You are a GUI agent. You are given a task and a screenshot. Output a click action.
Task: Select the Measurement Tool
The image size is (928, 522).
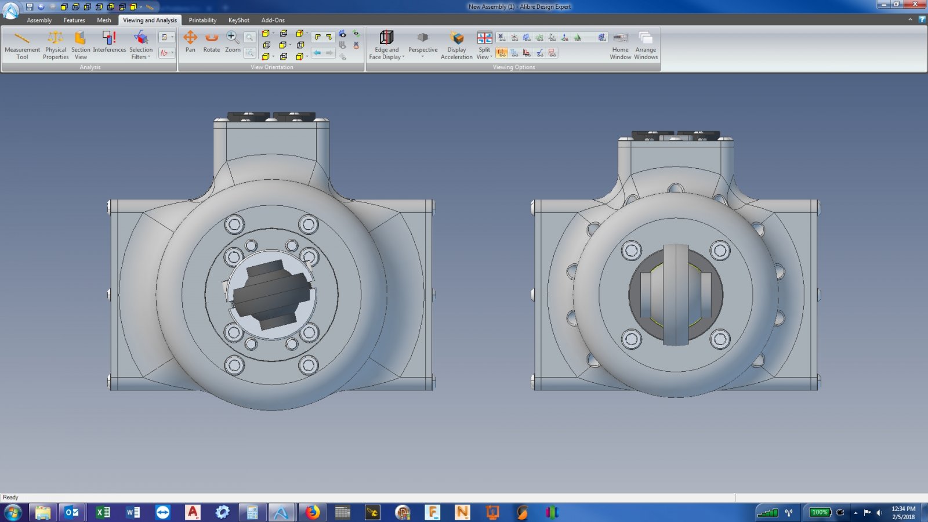pyautogui.click(x=22, y=44)
